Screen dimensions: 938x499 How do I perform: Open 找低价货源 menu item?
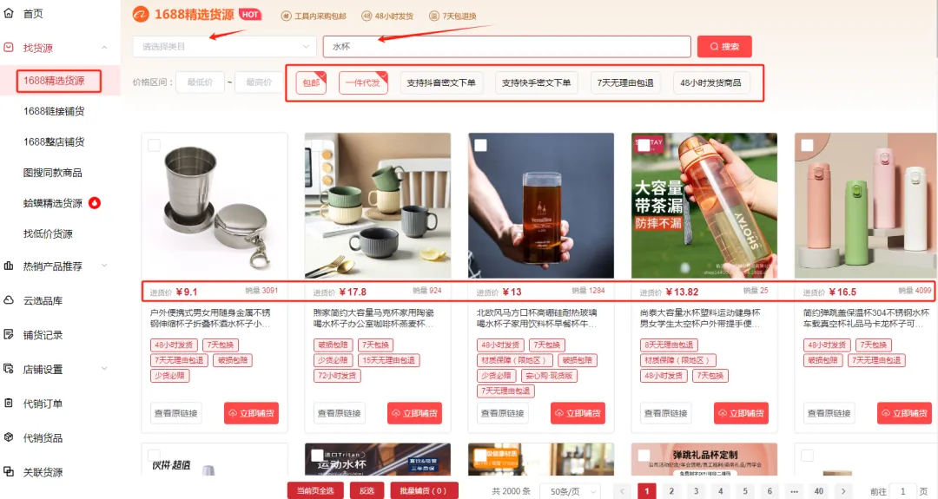pyautogui.click(x=48, y=233)
